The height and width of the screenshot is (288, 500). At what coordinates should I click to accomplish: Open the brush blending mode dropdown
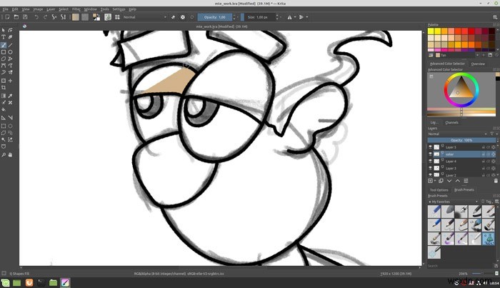pos(145,17)
